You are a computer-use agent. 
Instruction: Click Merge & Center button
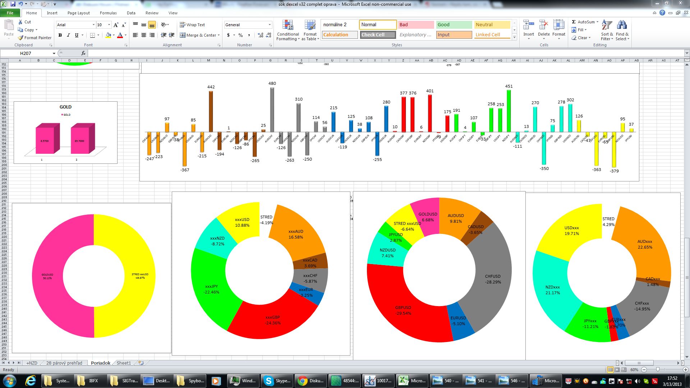coord(199,35)
